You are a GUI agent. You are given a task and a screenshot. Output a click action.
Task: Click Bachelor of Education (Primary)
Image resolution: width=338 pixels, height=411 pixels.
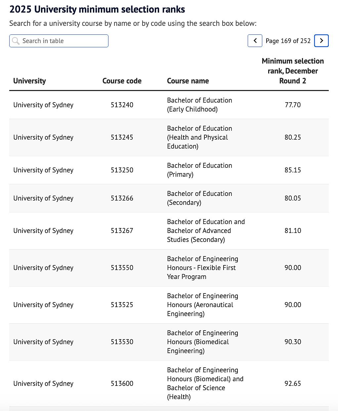[199, 170]
